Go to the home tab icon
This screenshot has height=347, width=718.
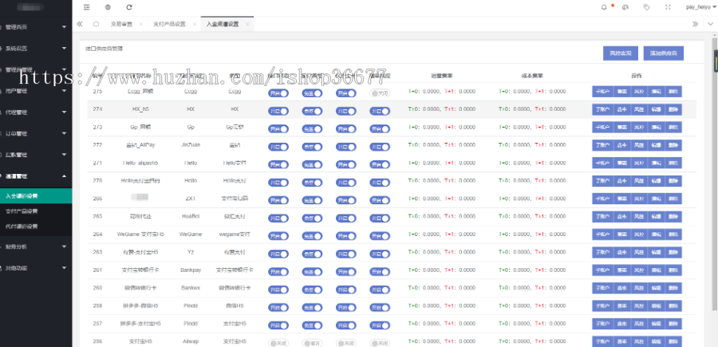[x=96, y=24]
